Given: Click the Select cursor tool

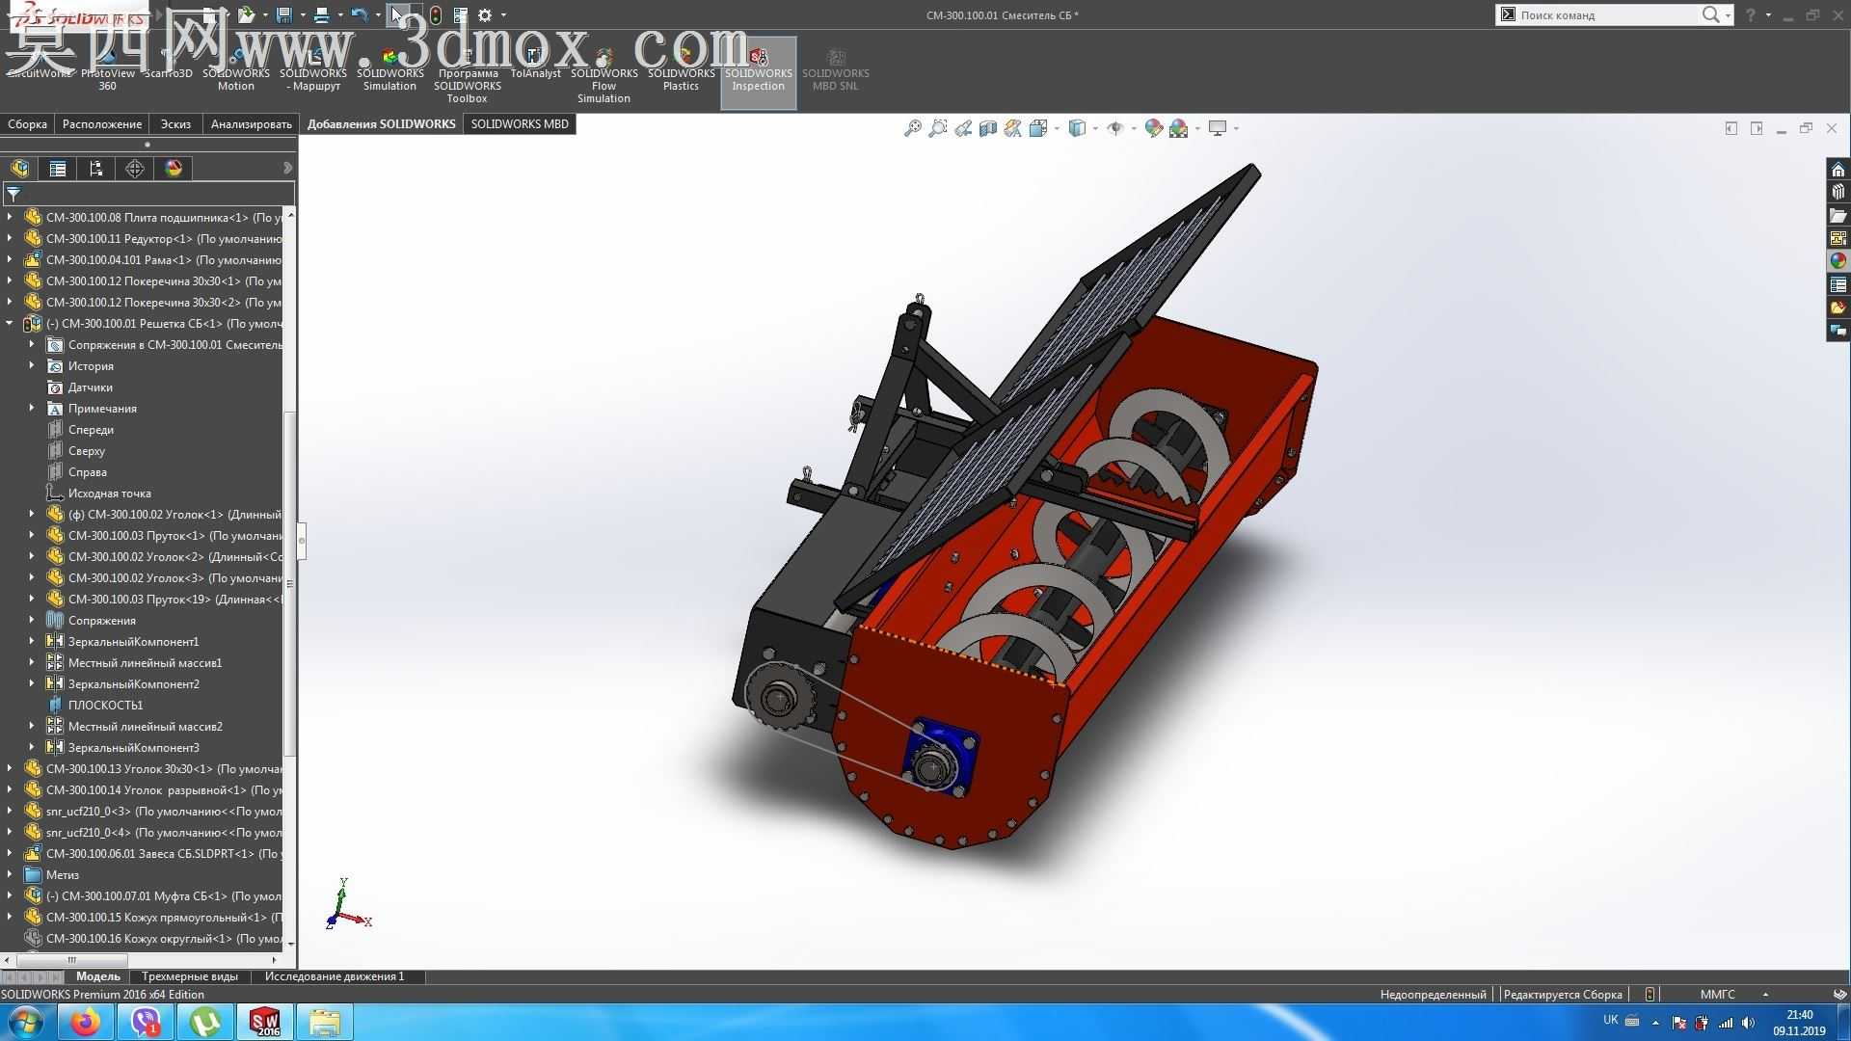Looking at the screenshot, I should (397, 14).
